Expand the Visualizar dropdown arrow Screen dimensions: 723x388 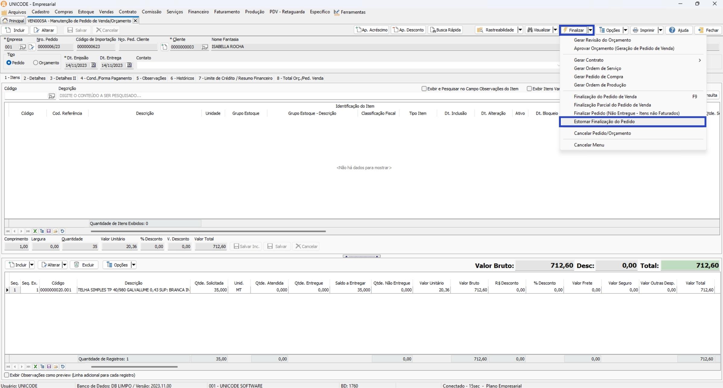555,30
